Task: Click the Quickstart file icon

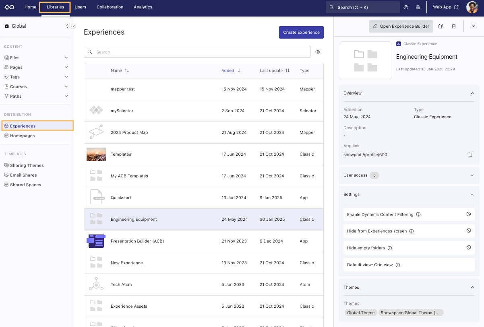Action: [97, 197]
